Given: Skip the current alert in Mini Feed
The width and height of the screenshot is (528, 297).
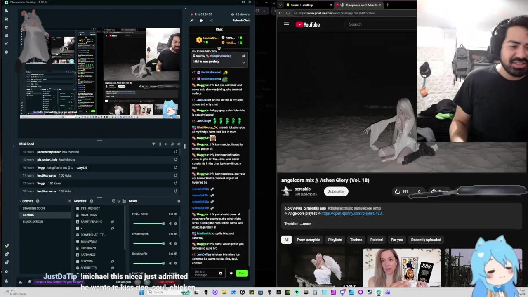Looking at the screenshot, I should click(166, 144).
